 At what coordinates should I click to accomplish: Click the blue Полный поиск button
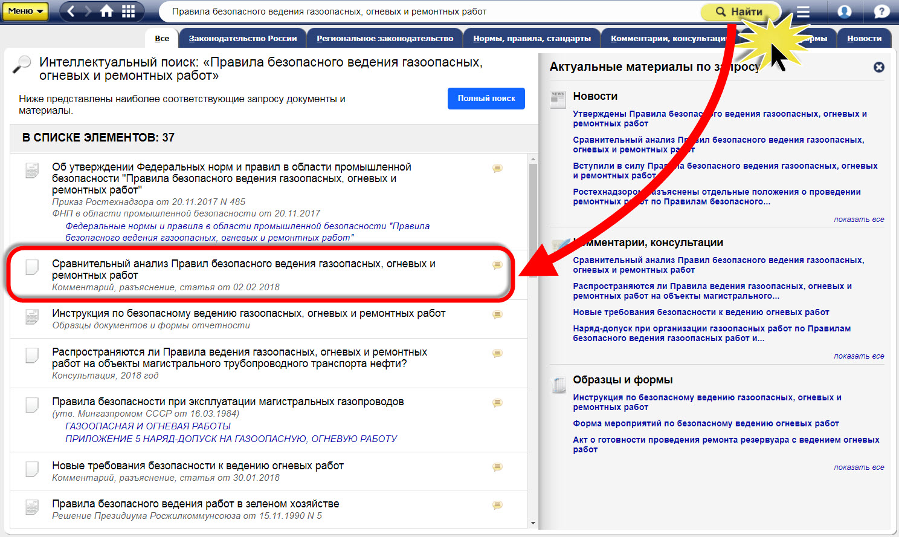click(x=486, y=99)
